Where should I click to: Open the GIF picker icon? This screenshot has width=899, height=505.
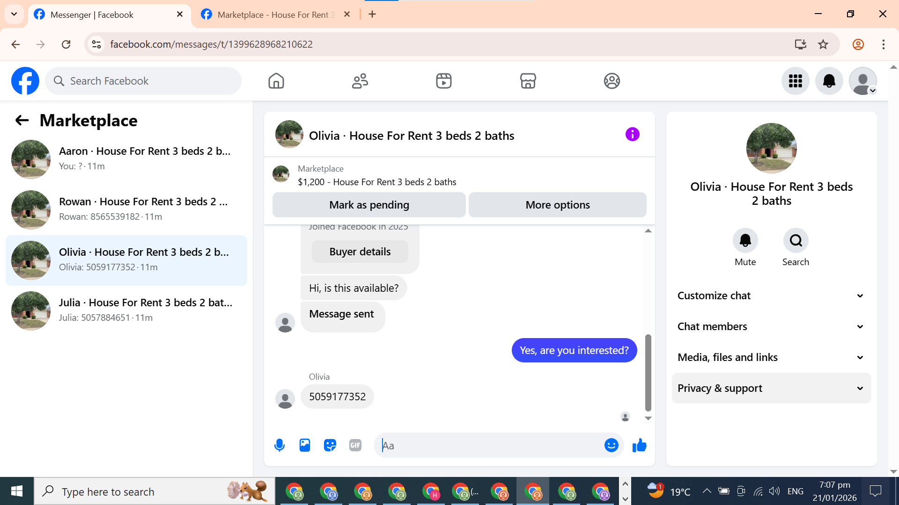pyautogui.click(x=355, y=445)
